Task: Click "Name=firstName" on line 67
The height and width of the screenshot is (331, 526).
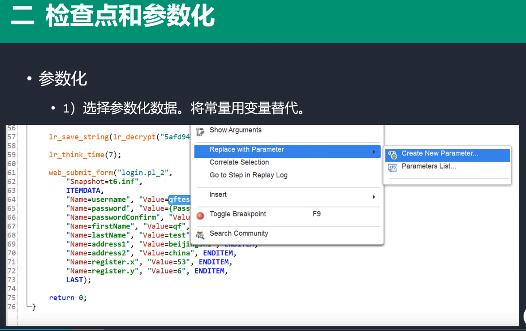Action: (x=100, y=226)
